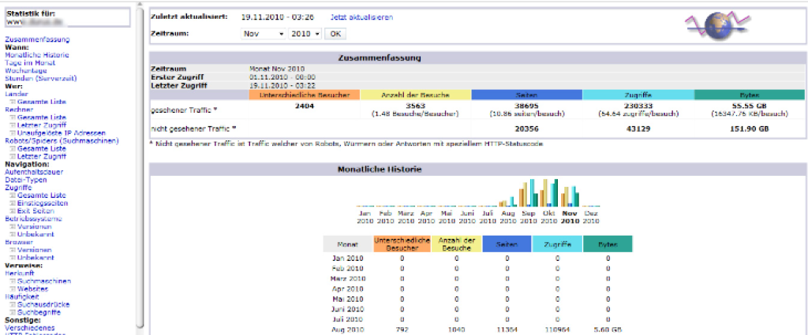The image size is (808, 335).
Task: Open the Exit Seiten link
Action: 36,211
